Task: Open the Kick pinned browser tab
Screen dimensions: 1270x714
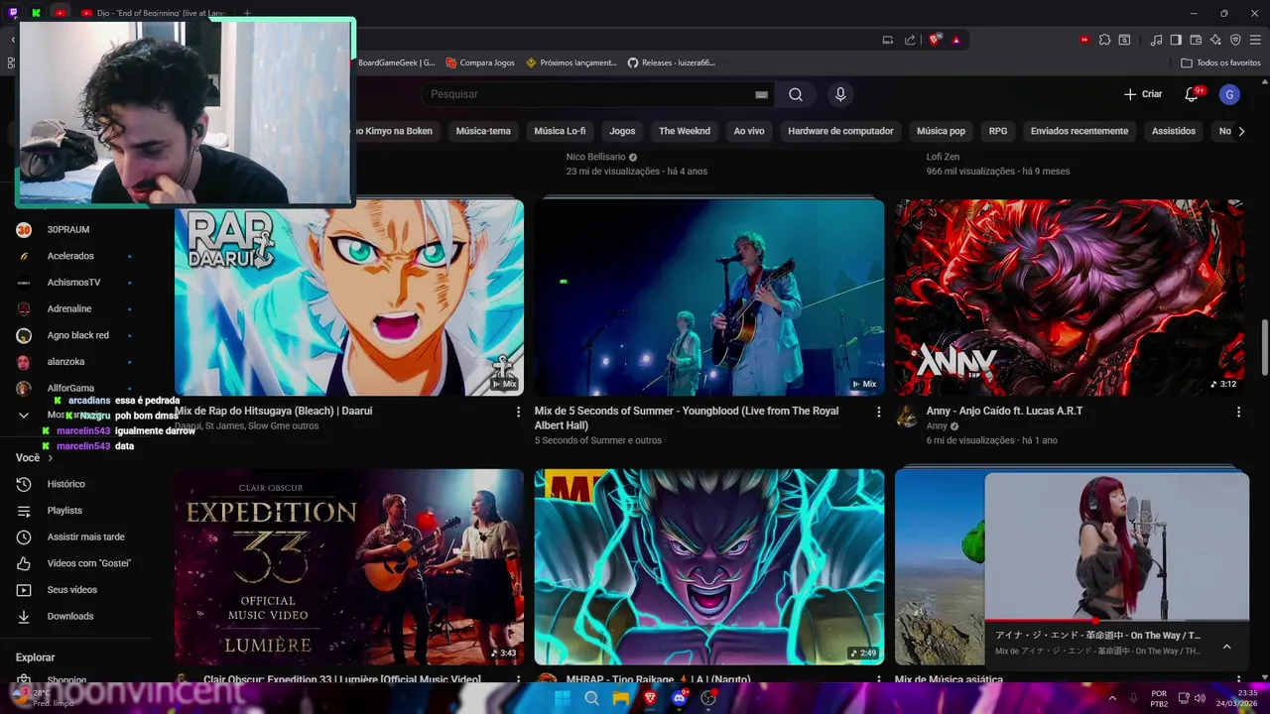Action: tap(37, 13)
